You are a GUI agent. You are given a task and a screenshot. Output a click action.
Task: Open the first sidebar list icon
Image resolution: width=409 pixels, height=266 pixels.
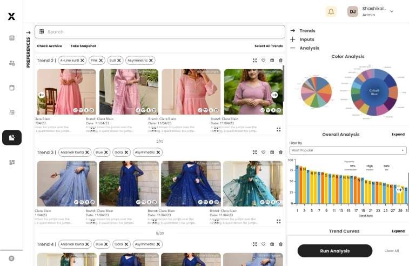click(12, 38)
